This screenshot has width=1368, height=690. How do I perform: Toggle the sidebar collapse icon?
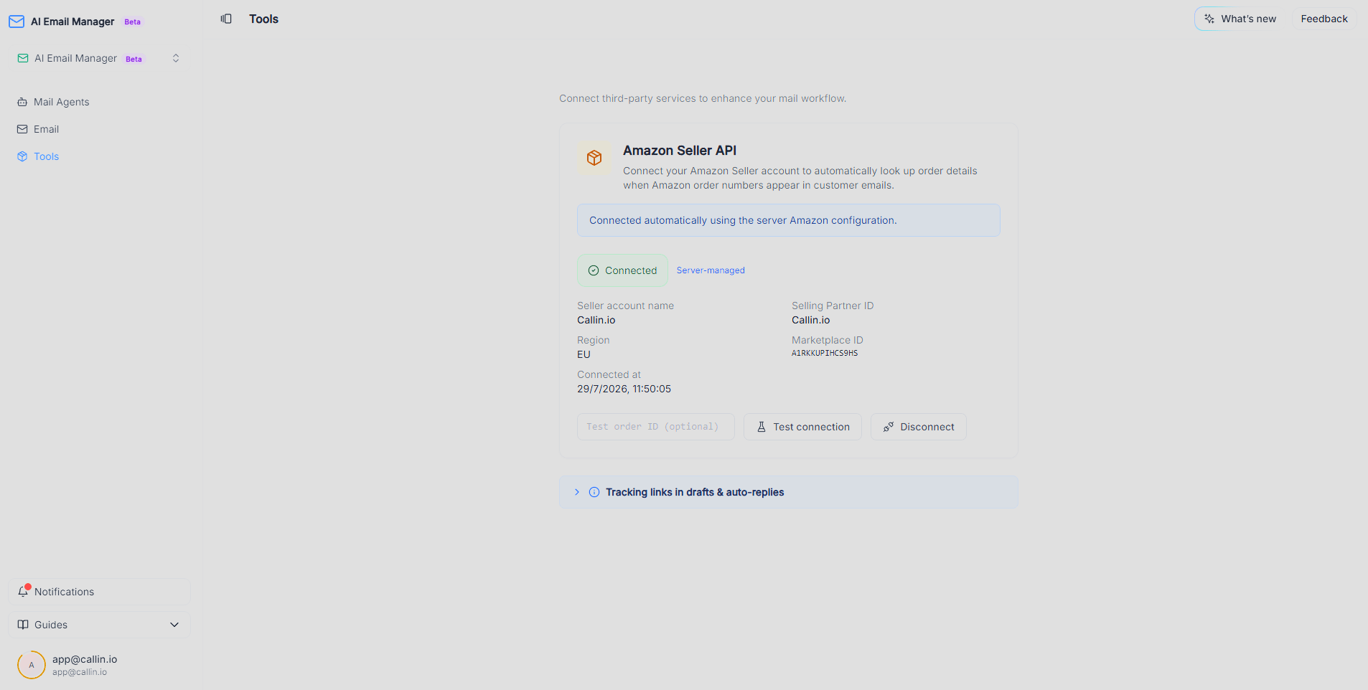tap(226, 19)
